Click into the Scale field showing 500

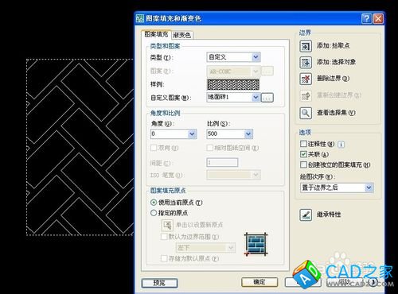click(x=226, y=134)
